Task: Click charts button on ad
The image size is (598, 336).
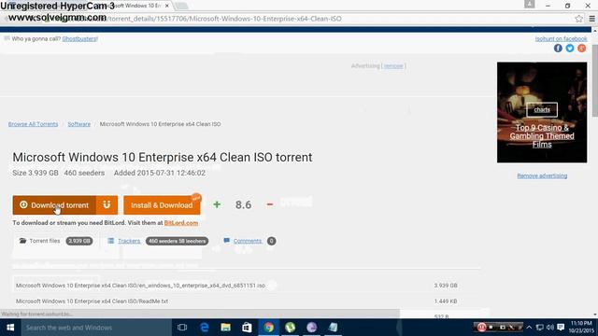Action: coord(542,110)
